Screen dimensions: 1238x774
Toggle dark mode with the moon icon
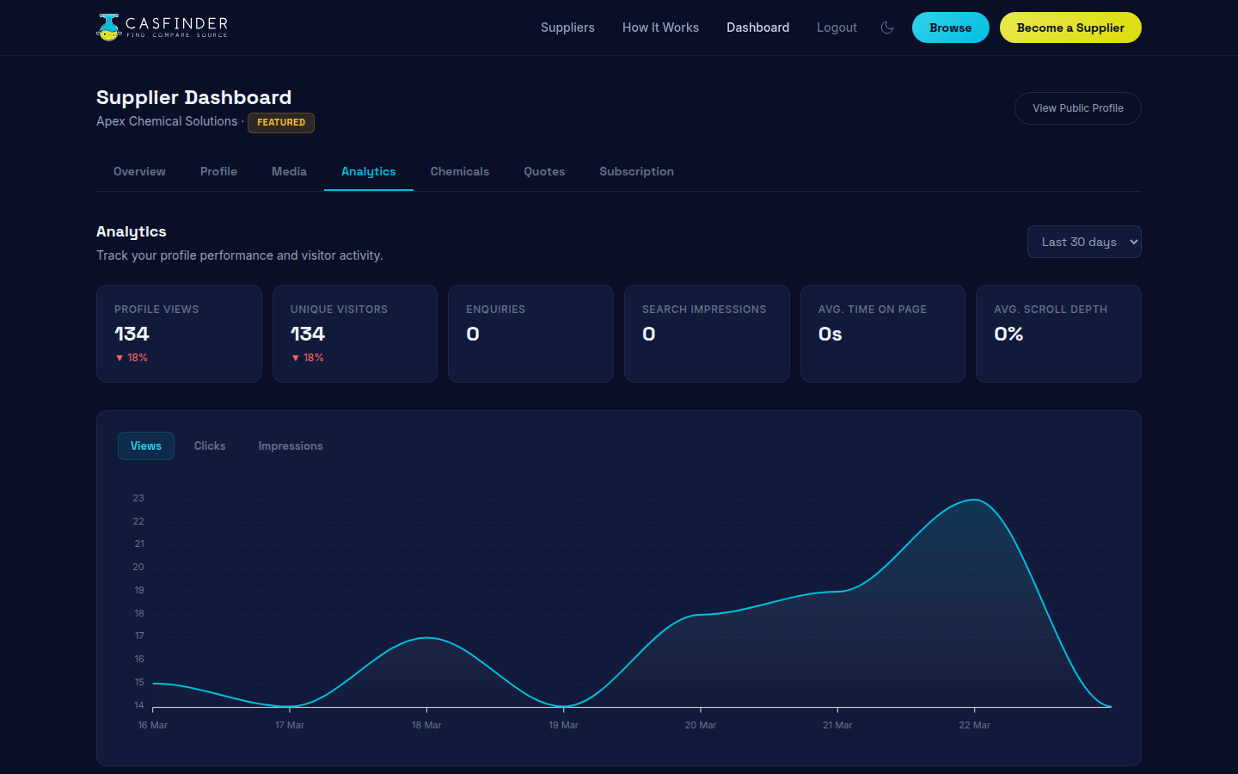[x=886, y=27]
